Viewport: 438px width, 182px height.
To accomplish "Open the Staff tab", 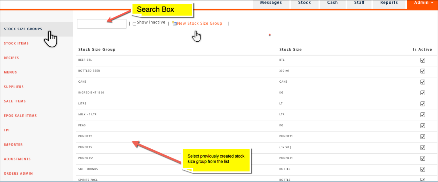I will coord(359,3).
